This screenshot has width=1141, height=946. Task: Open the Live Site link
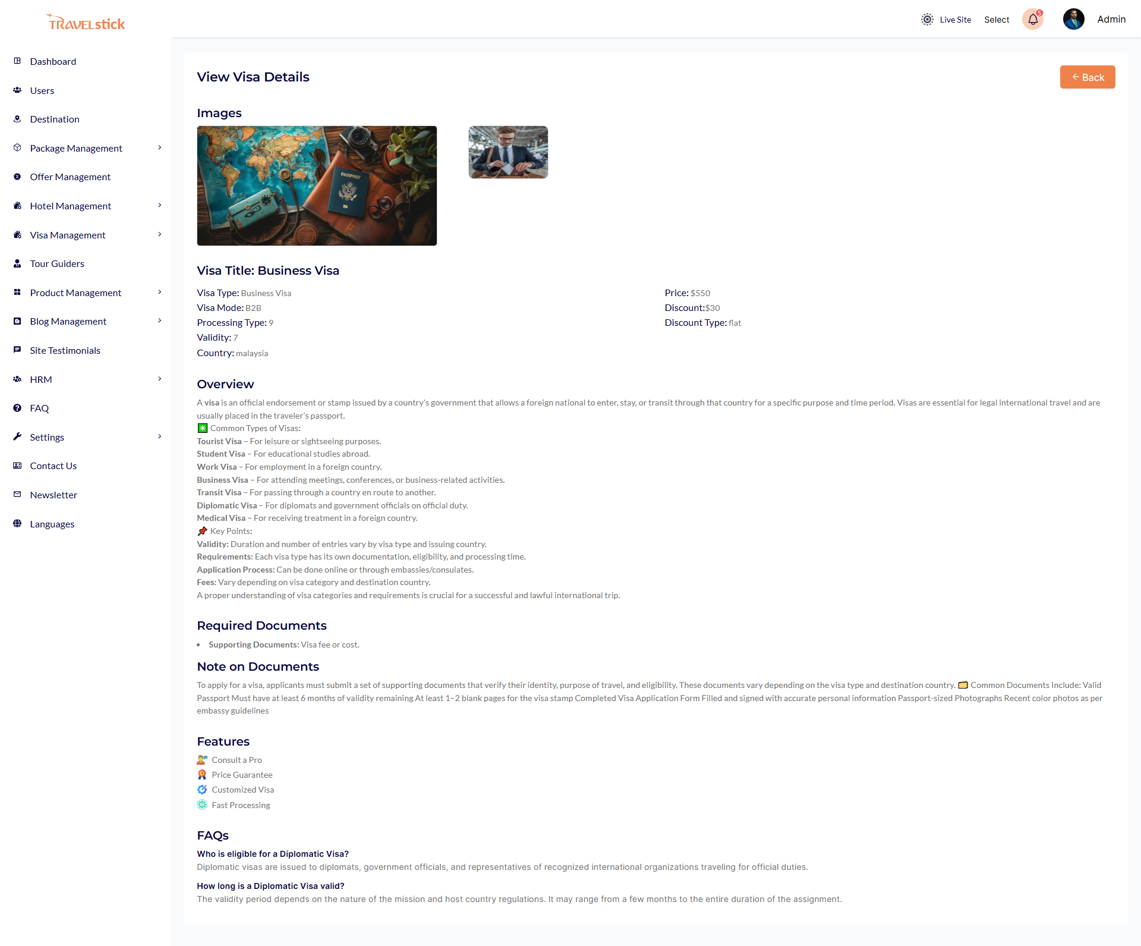pos(956,20)
